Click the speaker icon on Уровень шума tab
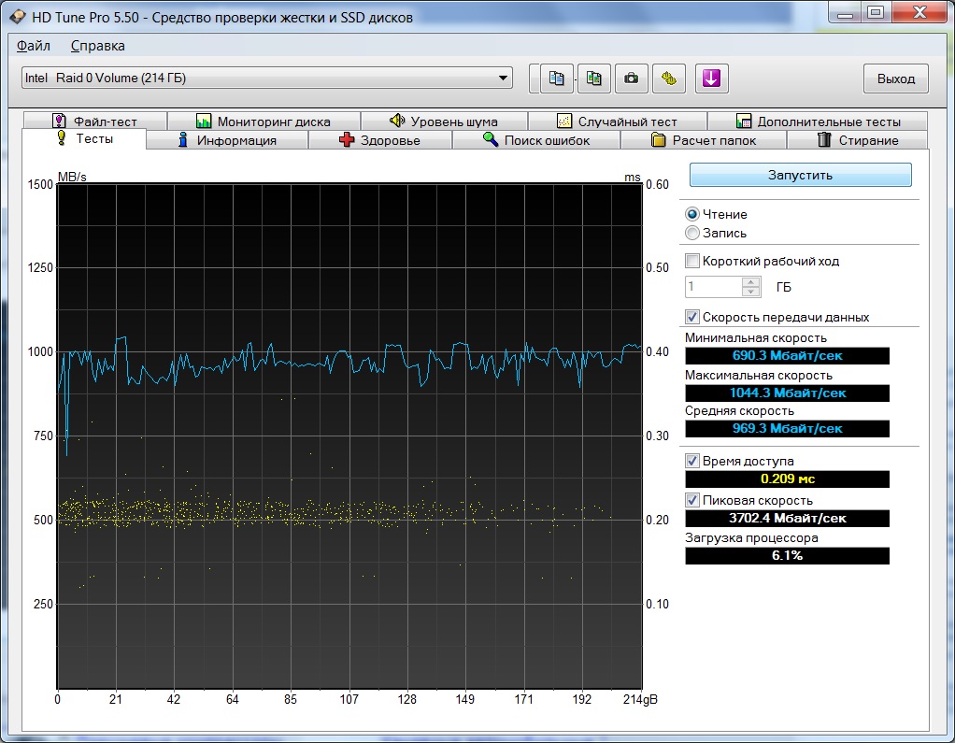This screenshot has height=743, width=955. pyautogui.click(x=397, y=121)
